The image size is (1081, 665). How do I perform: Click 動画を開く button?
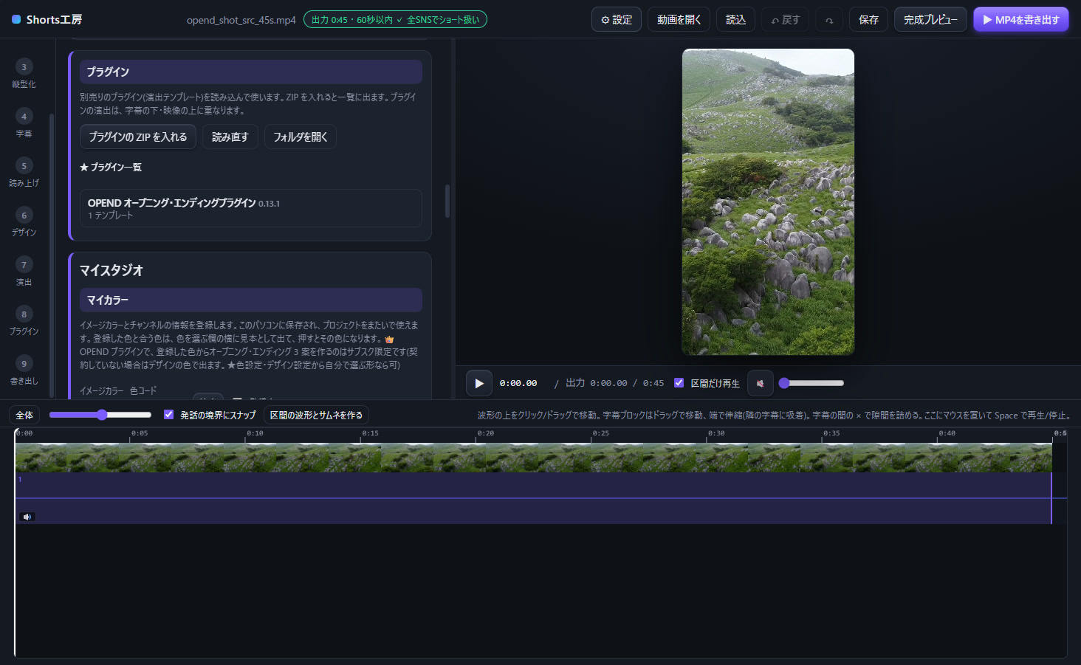coord(679,20)
